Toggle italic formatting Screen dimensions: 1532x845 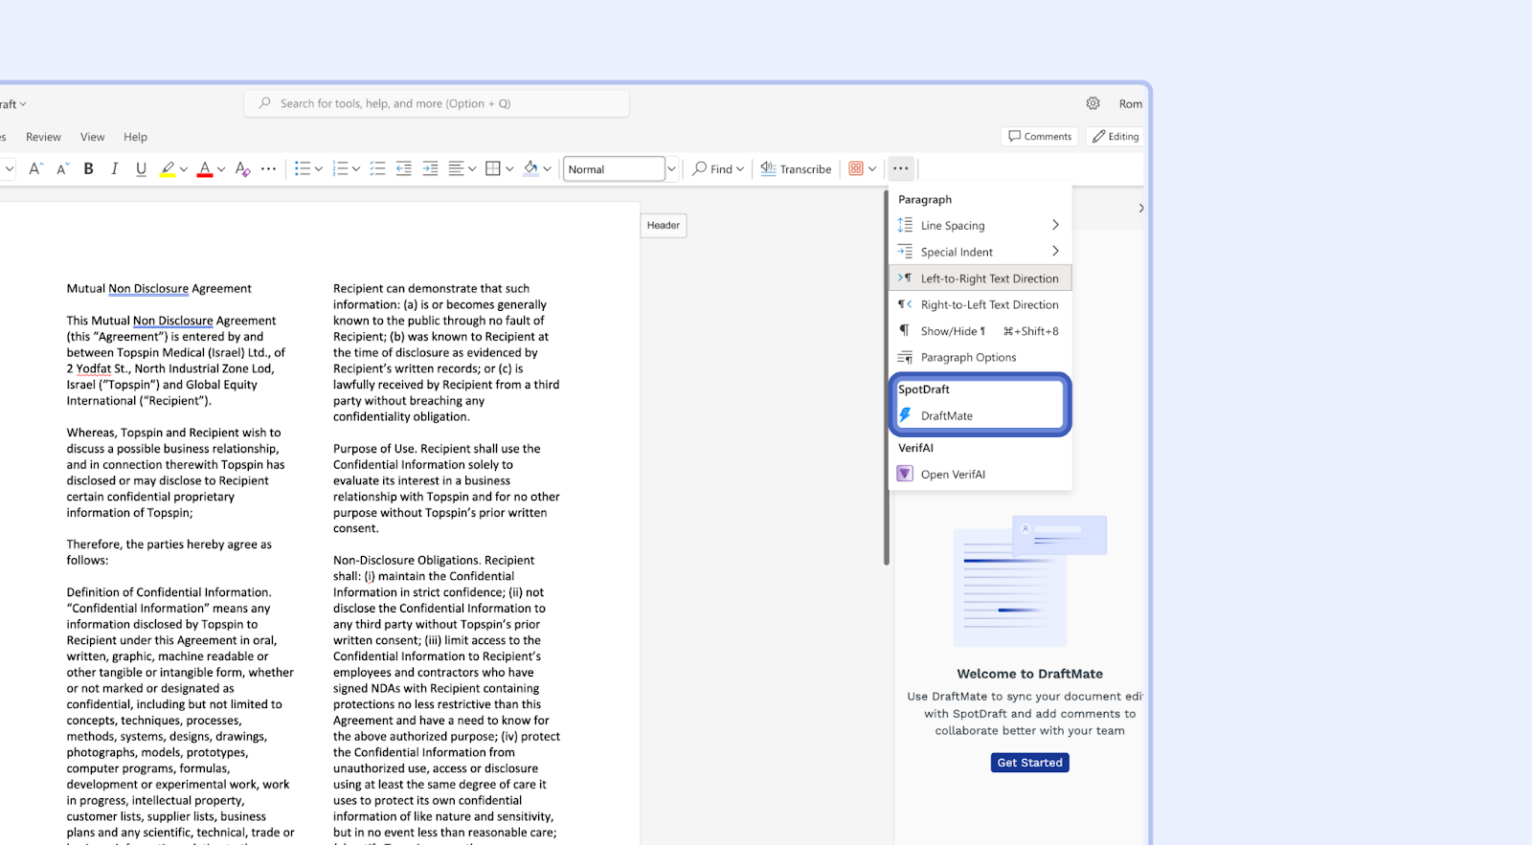115,169
